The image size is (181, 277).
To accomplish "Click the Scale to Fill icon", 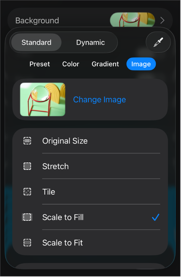I will pos(27,217).
